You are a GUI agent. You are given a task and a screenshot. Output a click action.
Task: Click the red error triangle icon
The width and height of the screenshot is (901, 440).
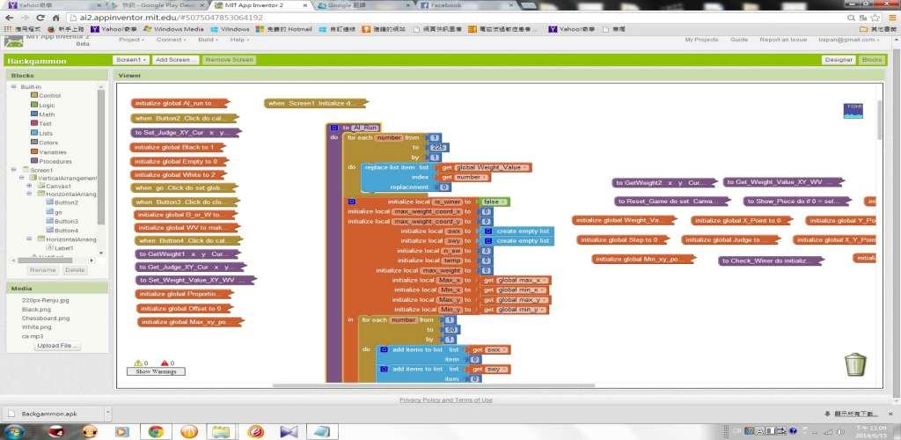click(163, 363)
